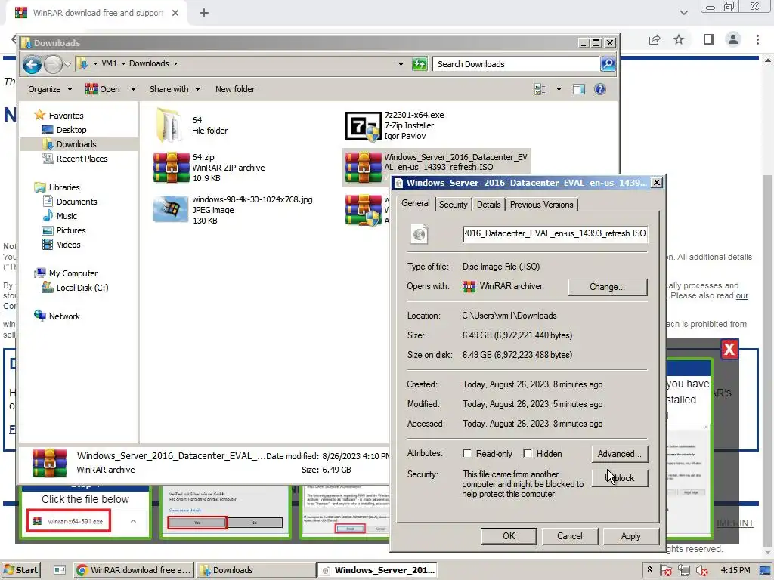Open the Organize dropdown menu
This screenshot has width=774, height=580.
pos(50,89)
